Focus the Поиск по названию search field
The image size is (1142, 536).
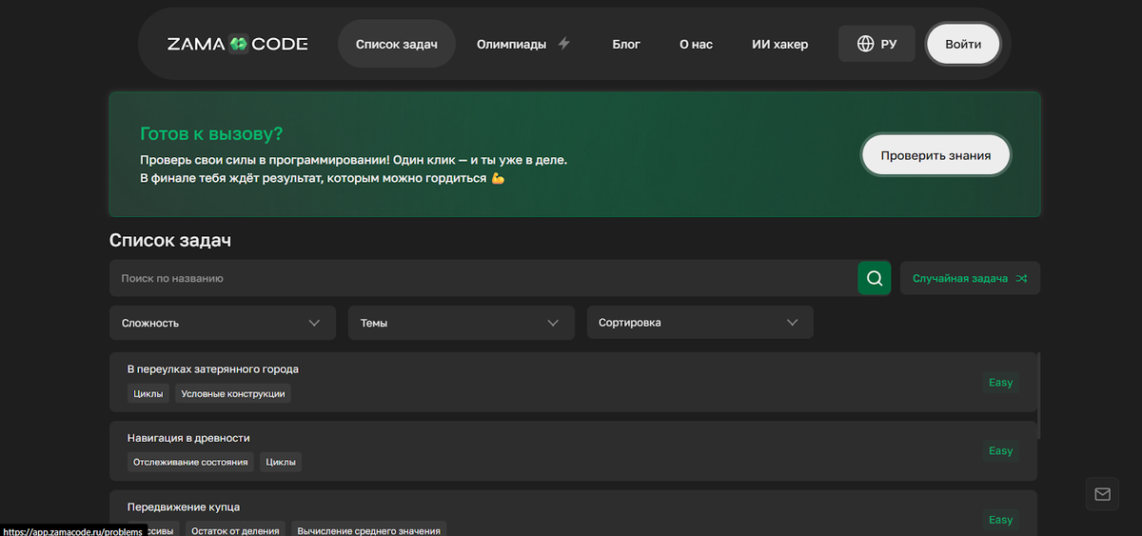[x=483, y=278]
